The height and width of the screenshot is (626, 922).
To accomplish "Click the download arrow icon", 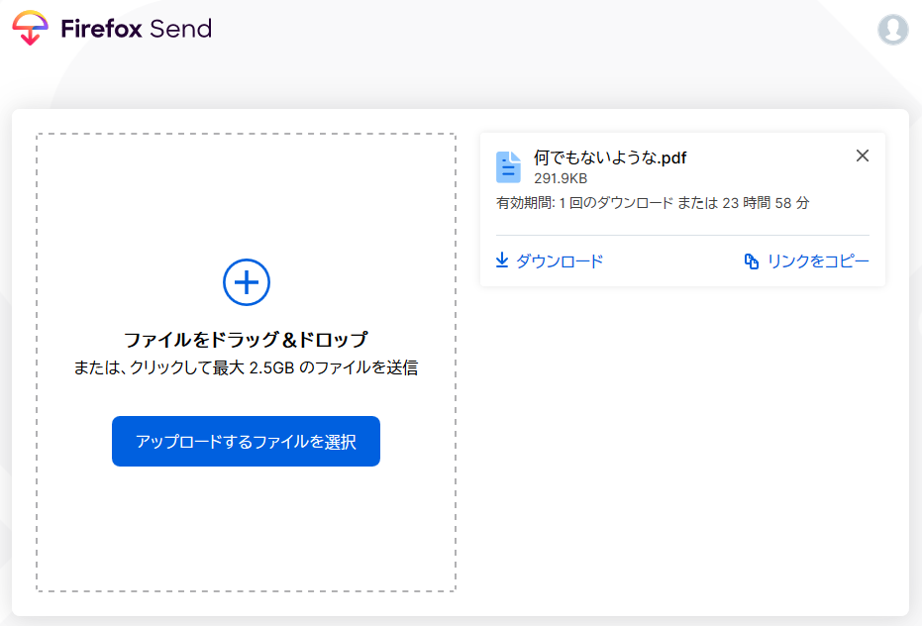I will coord(502,261).
